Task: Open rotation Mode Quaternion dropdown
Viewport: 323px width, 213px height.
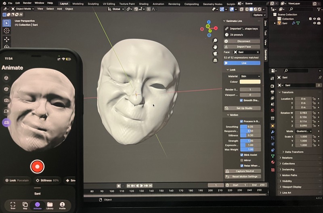Action: pos(304,131)
